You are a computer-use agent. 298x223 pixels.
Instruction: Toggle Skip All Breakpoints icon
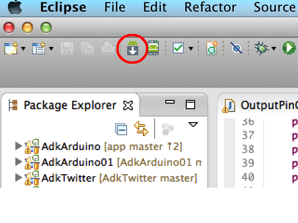(x=237, y=48)
